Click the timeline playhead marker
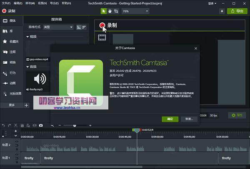 click(x=137, y=130)
